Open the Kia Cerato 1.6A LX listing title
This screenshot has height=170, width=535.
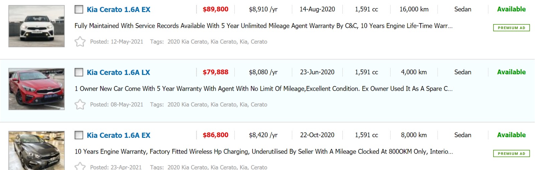[x=118, y=73]
